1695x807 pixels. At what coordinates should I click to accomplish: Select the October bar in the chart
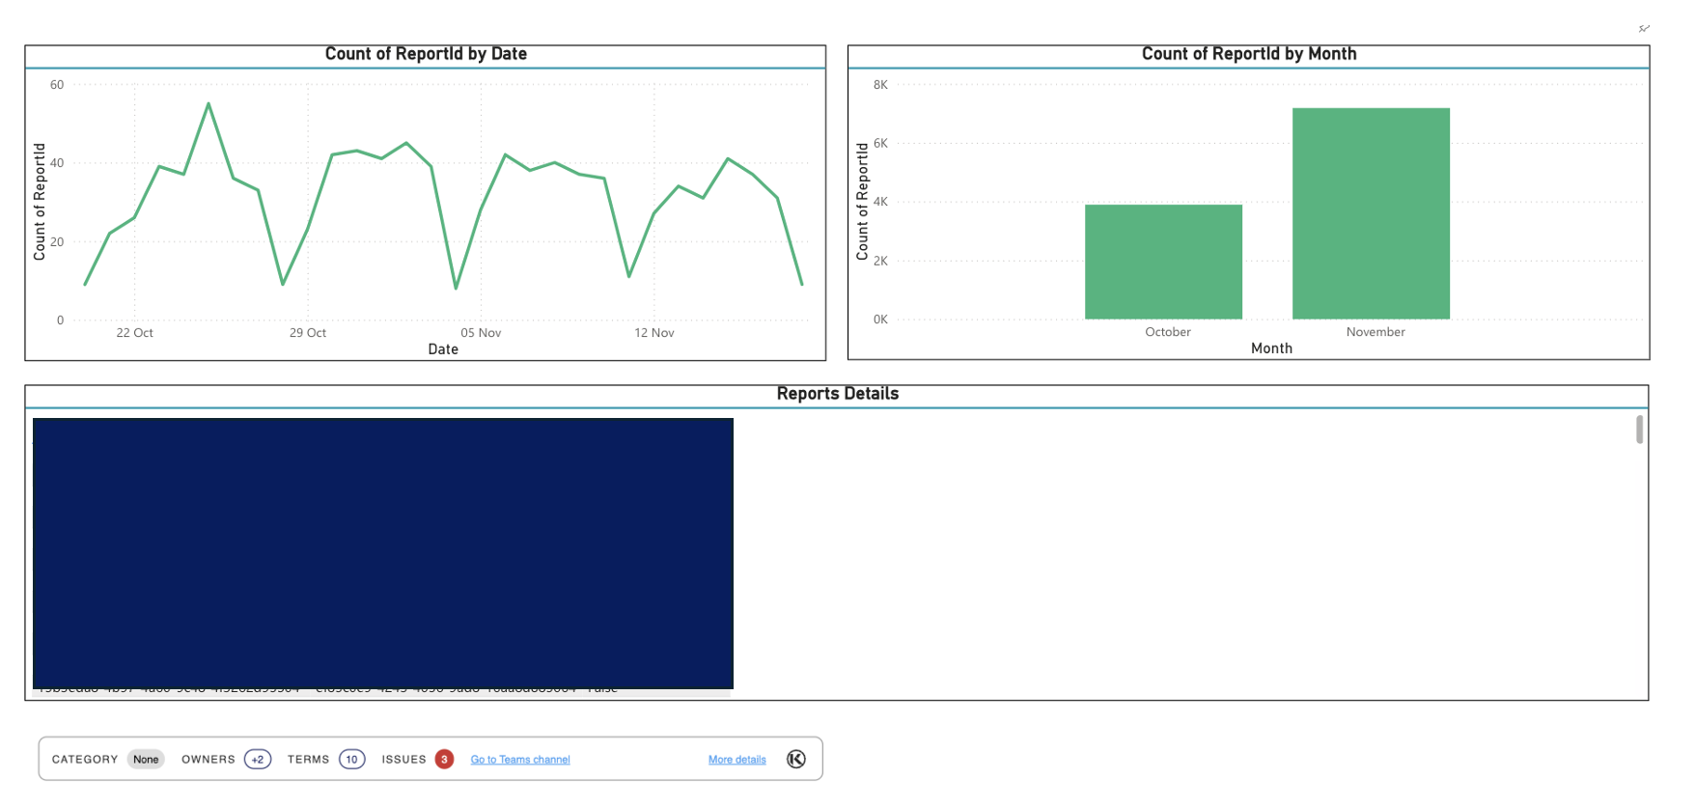click(1163, 262)
